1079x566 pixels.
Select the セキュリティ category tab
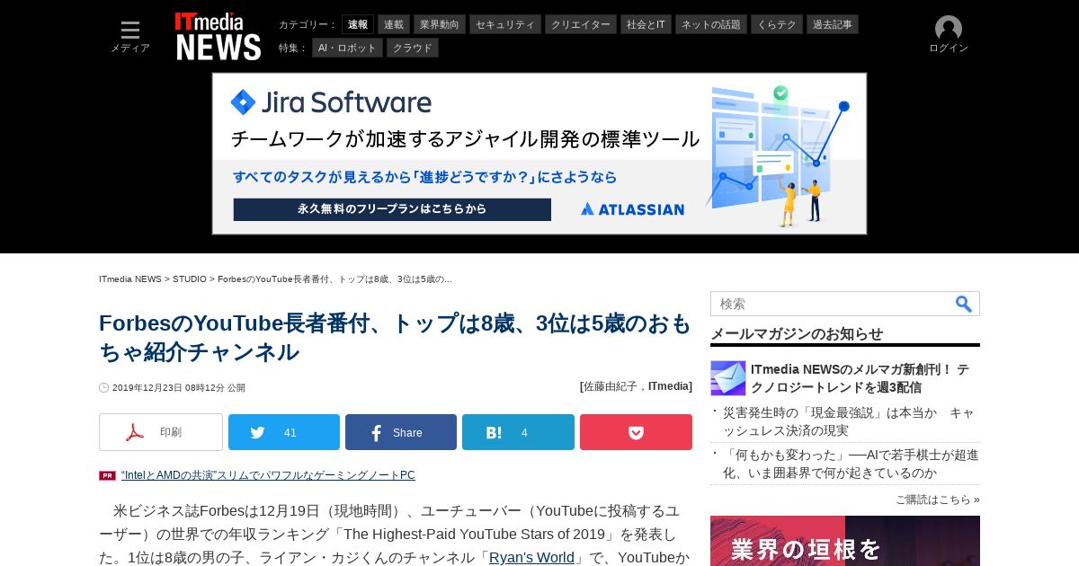click(x=505, y=24)
